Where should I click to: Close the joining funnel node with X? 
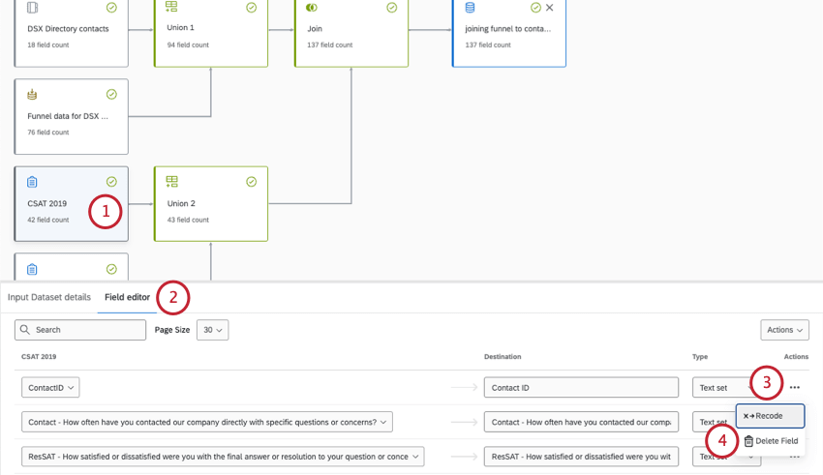pos(550,8)
